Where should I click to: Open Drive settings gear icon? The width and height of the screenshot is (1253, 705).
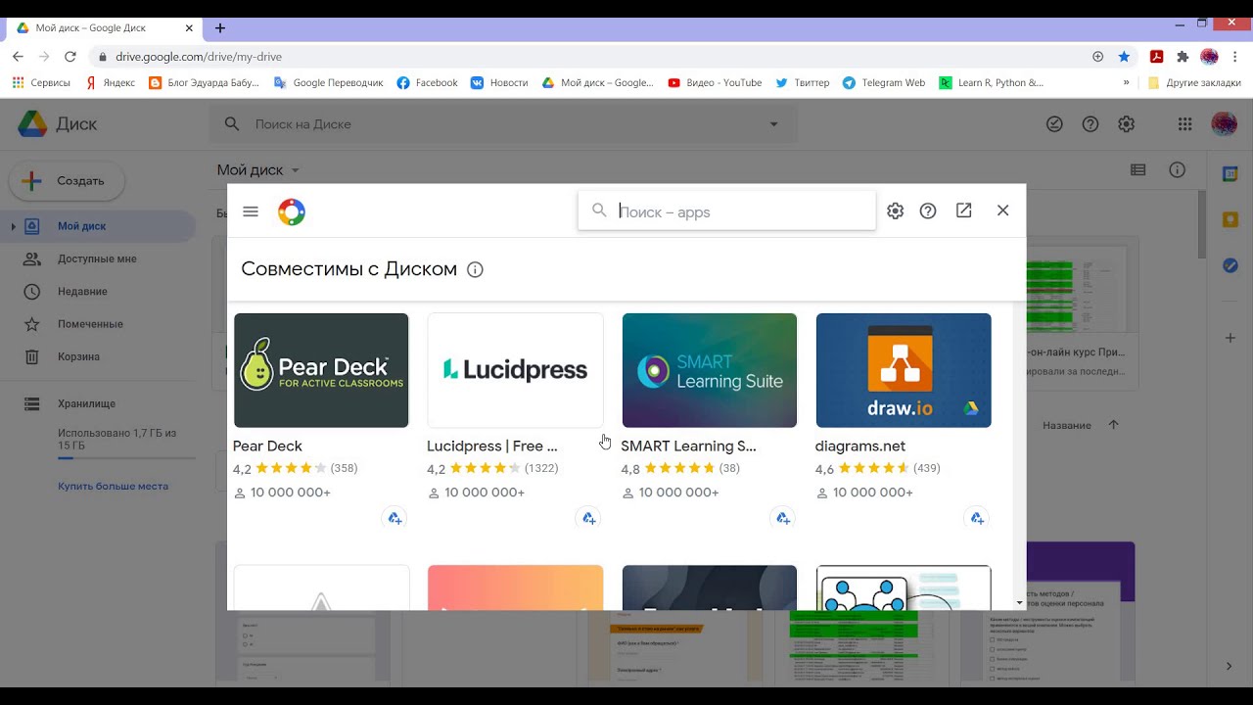[x=1127, y=124]
